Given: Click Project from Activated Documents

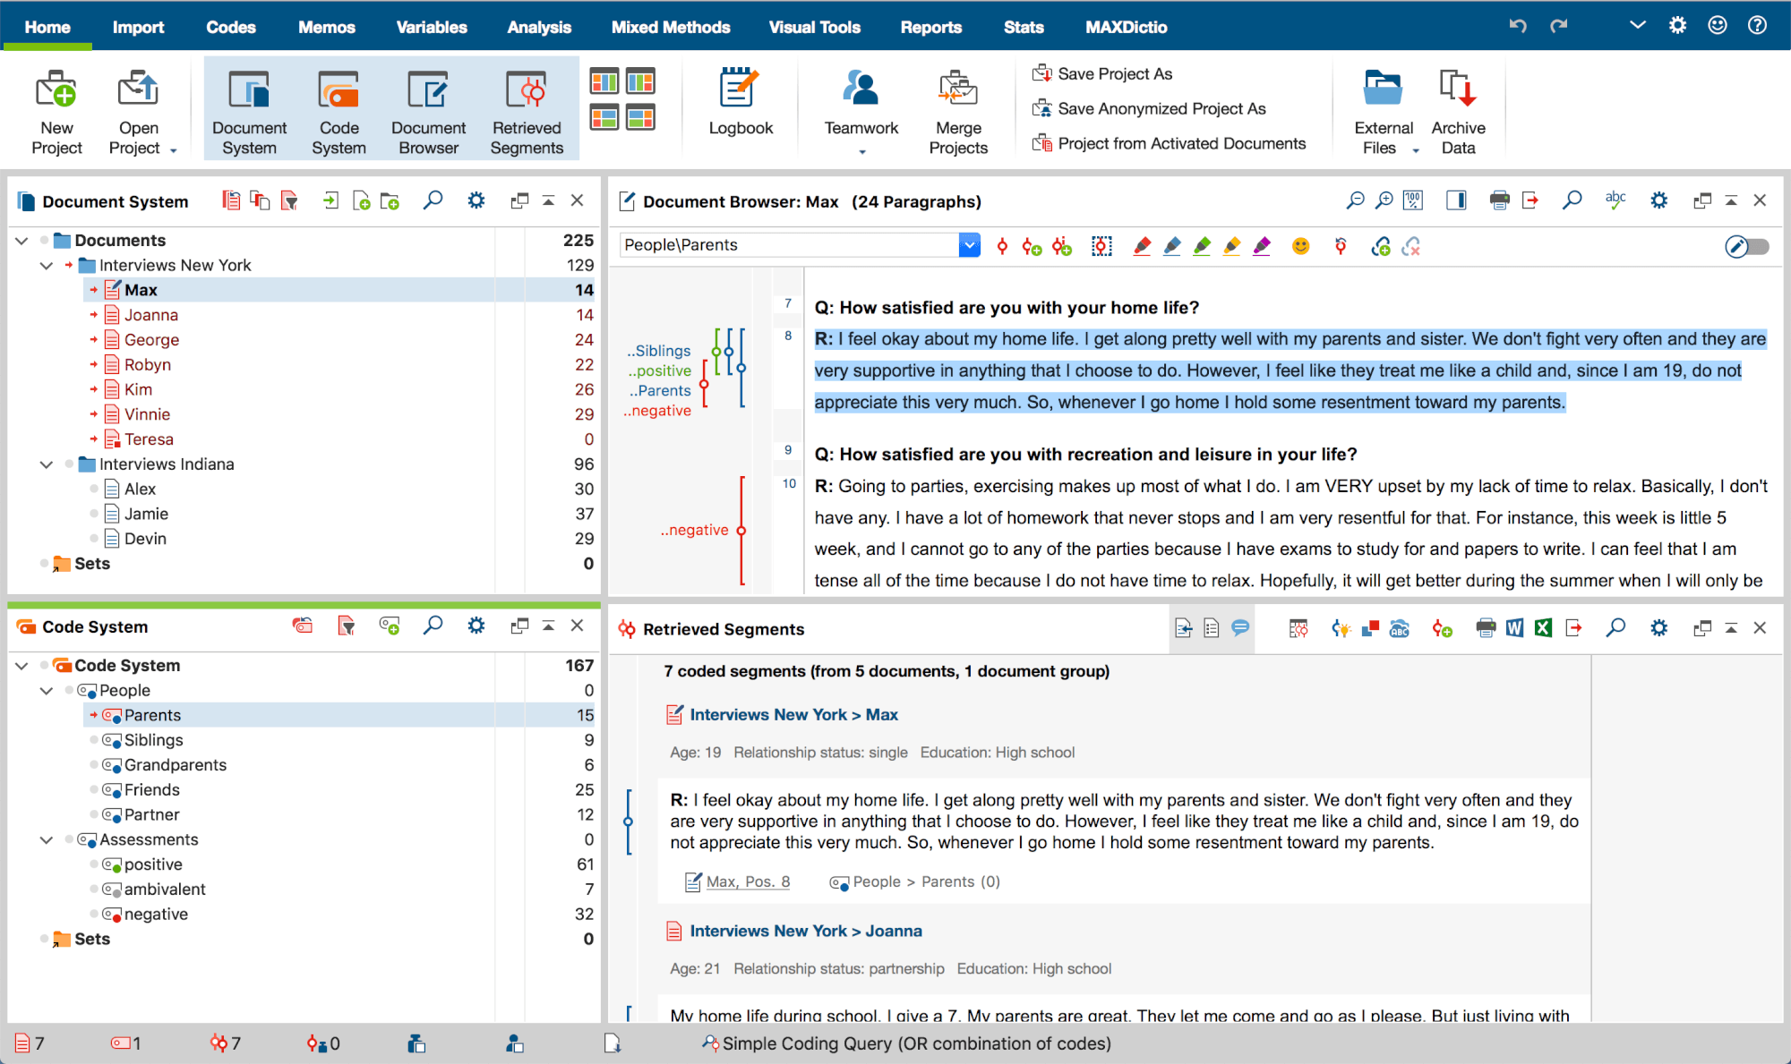Looking at the screenshot, I should click(1169, 143).
